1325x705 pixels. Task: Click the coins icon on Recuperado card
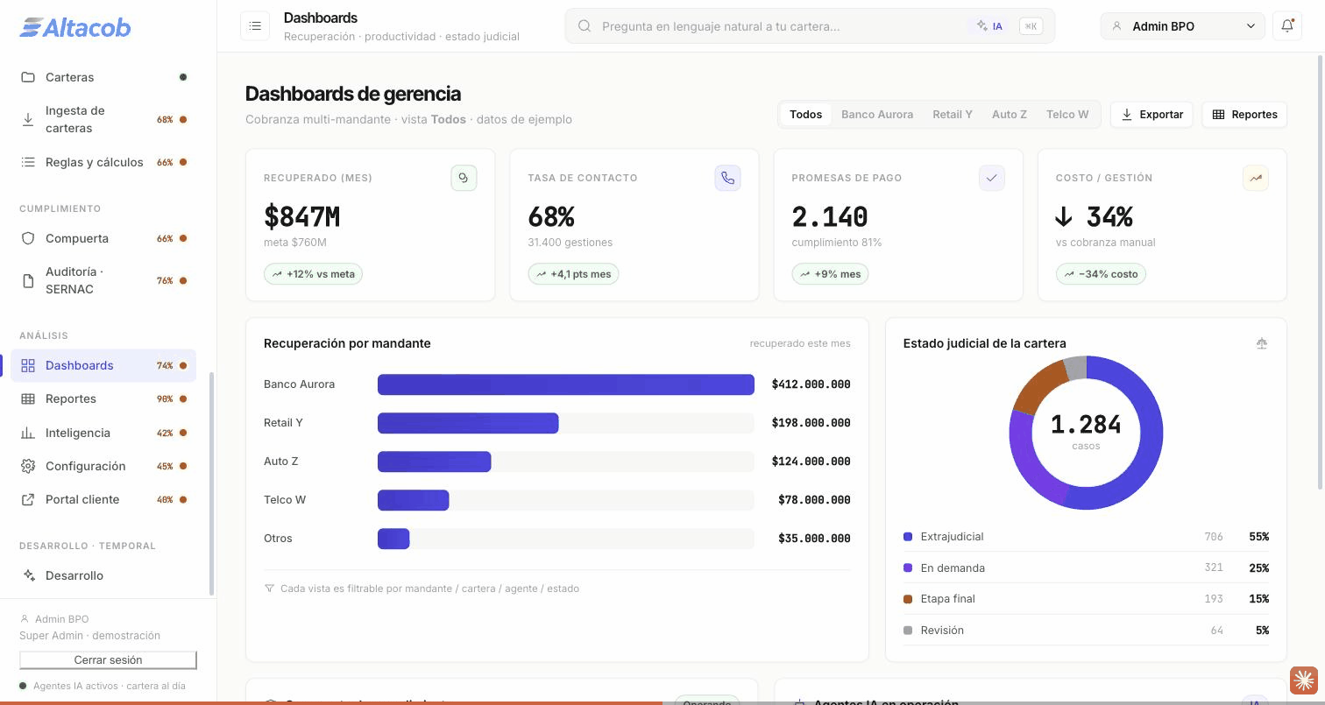(x=464, y=178)
